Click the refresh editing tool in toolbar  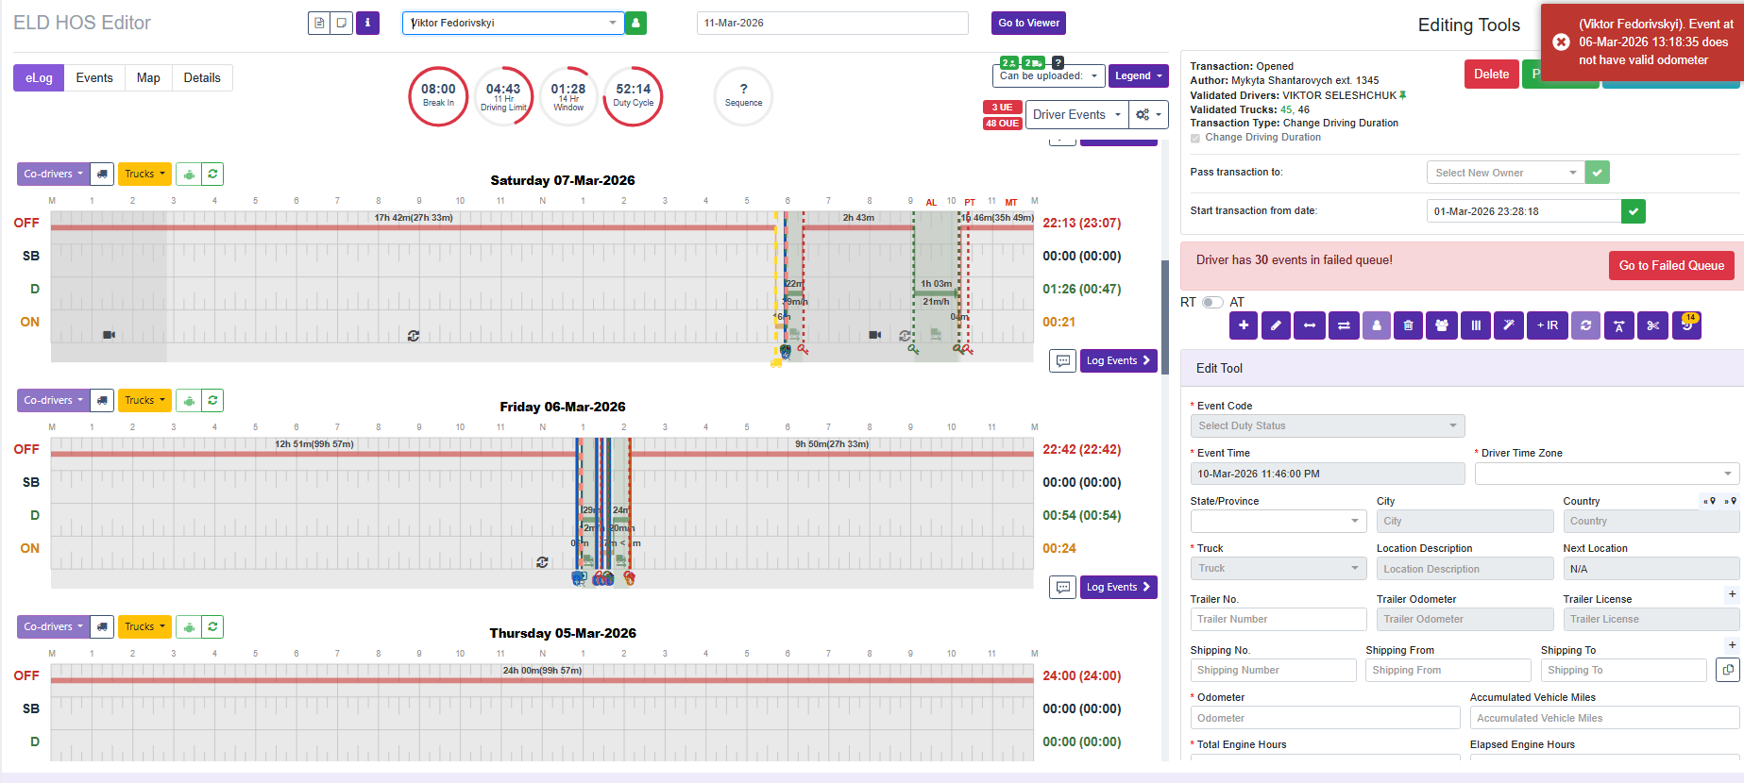[1586, 325]
